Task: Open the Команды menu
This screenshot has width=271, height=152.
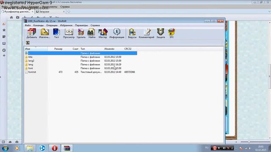Action: pos(39,25)
